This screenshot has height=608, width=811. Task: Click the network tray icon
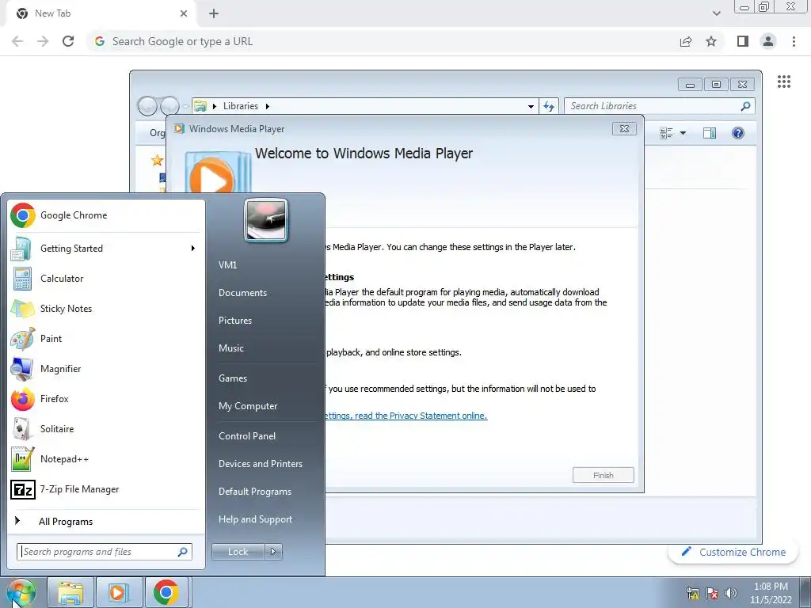pyautogui.click(x=693, y=592)
